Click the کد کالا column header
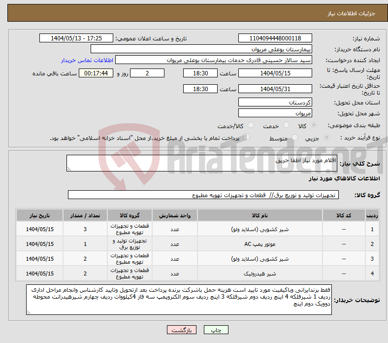Viewport: 388px width, 343px height. [x=344, y=215]
